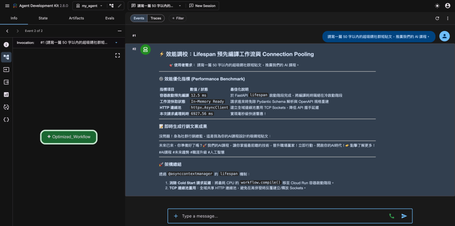
Task: Click the '6927.56 ms' latency value
Action: coord(202,114)
